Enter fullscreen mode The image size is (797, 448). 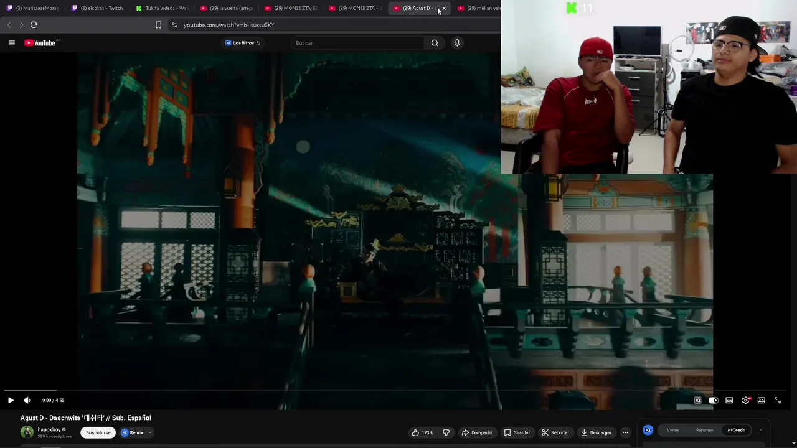[x=777, y=400]
